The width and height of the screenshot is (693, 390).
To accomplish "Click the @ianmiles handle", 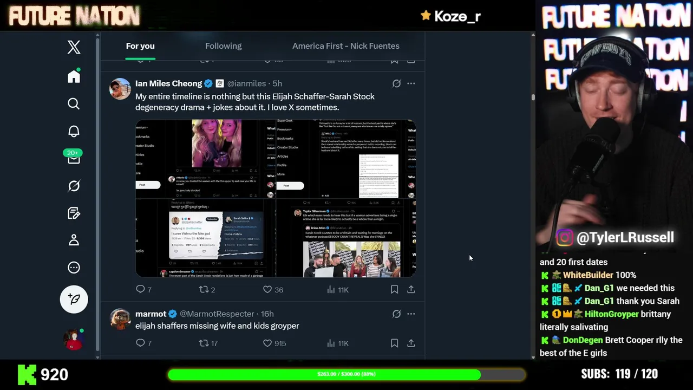I will point(246,83).
